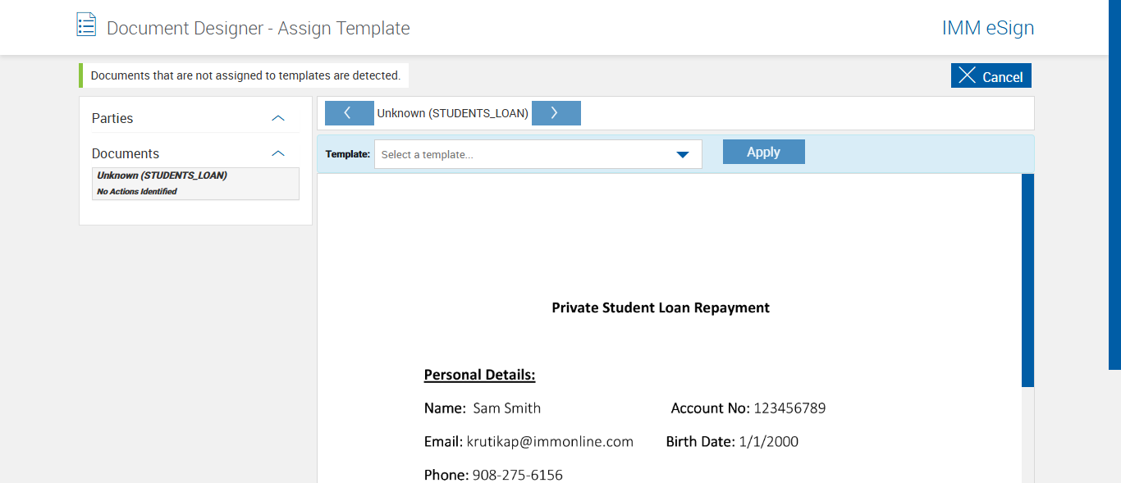Click the Documents section header
1121x483 pixels.
tap(126, 153)
